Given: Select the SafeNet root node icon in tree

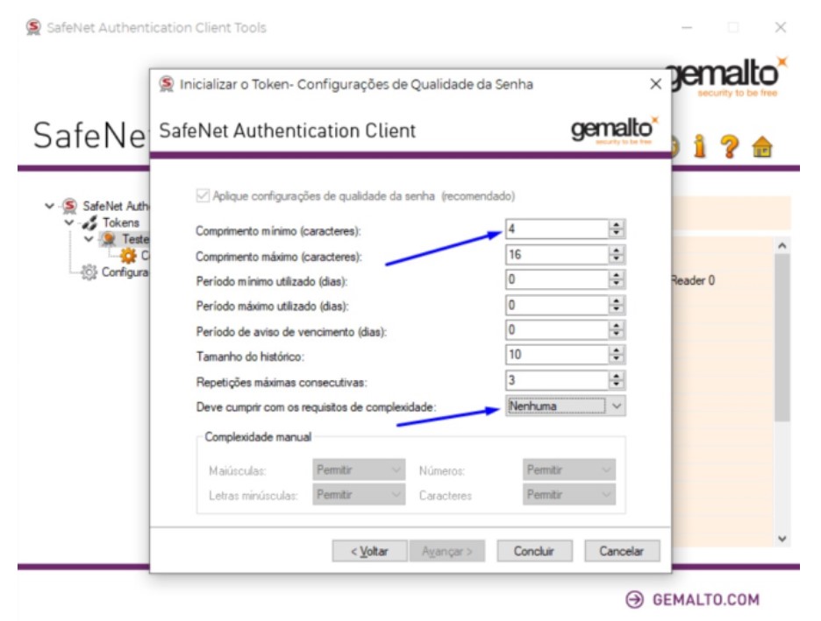Looking at the screenshot, I should tap(69, 206).
